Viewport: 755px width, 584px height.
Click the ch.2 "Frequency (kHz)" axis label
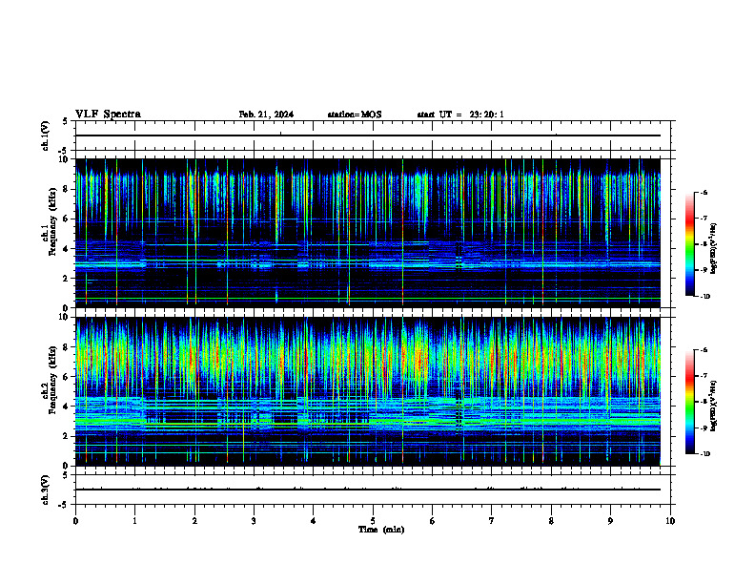pos(52,379)
